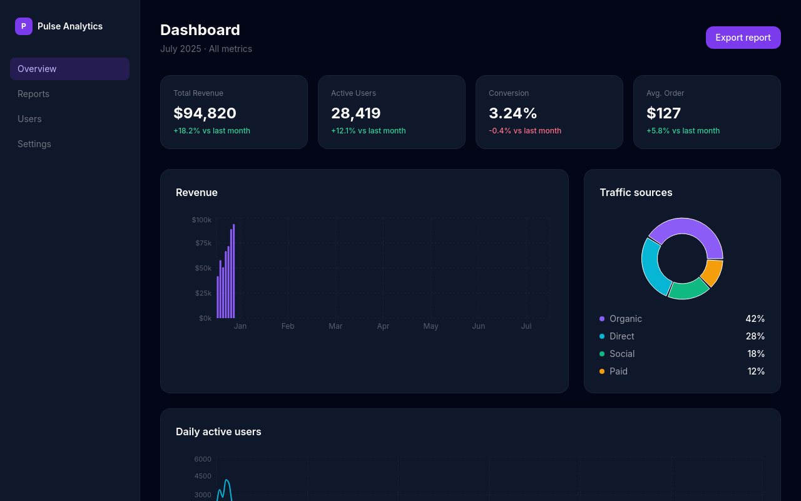Screen dimensions: 801x501
Task: Click the cyan daily active users line
Action: pyautogui.click(x=227, y=481)
